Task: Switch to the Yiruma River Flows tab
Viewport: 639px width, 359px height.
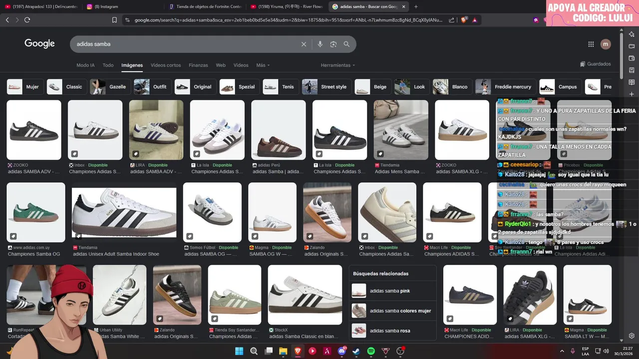Action: pos(286,6)
